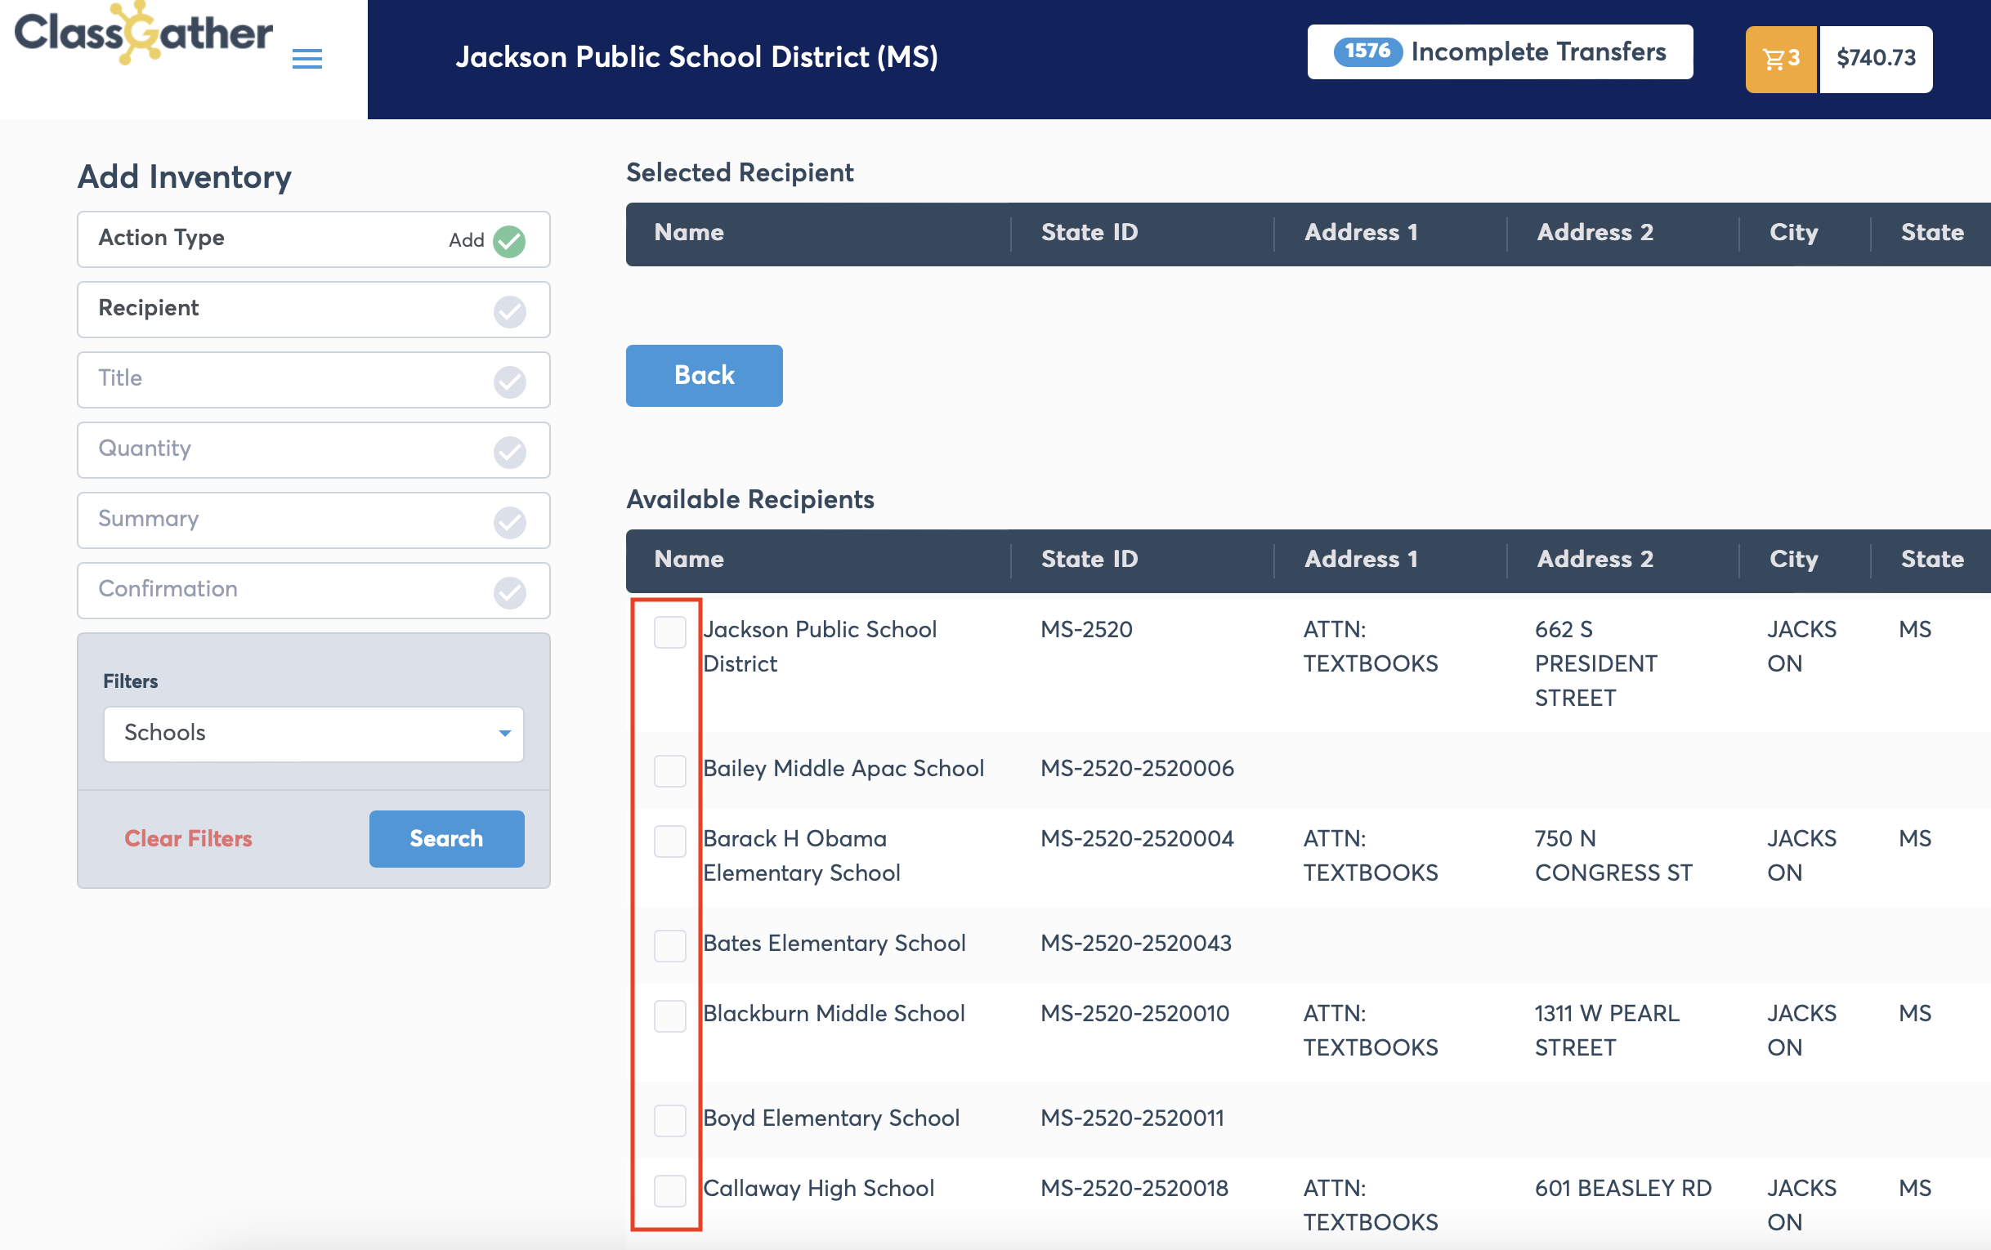1991x1250 pixels.
Task: Select Bailey Middle Apac School checkbox
Action: [x=669, y=770]
